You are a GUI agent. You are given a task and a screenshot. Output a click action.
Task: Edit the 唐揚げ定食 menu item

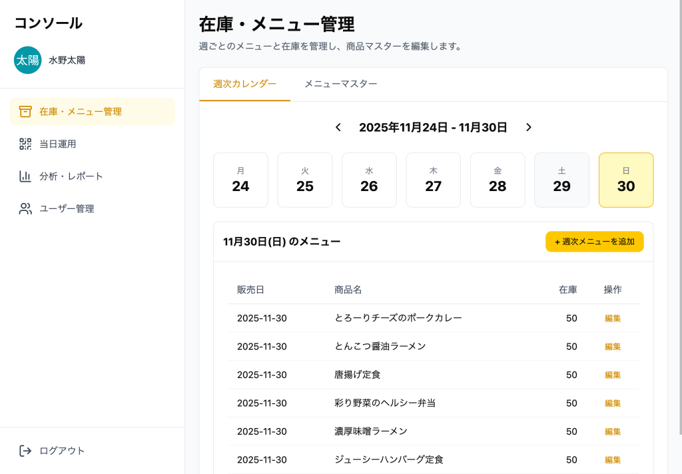point(612,375)
